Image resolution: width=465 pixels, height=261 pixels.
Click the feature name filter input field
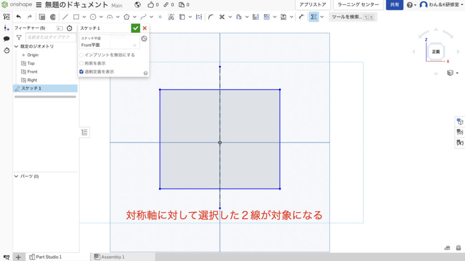[51, 37]
